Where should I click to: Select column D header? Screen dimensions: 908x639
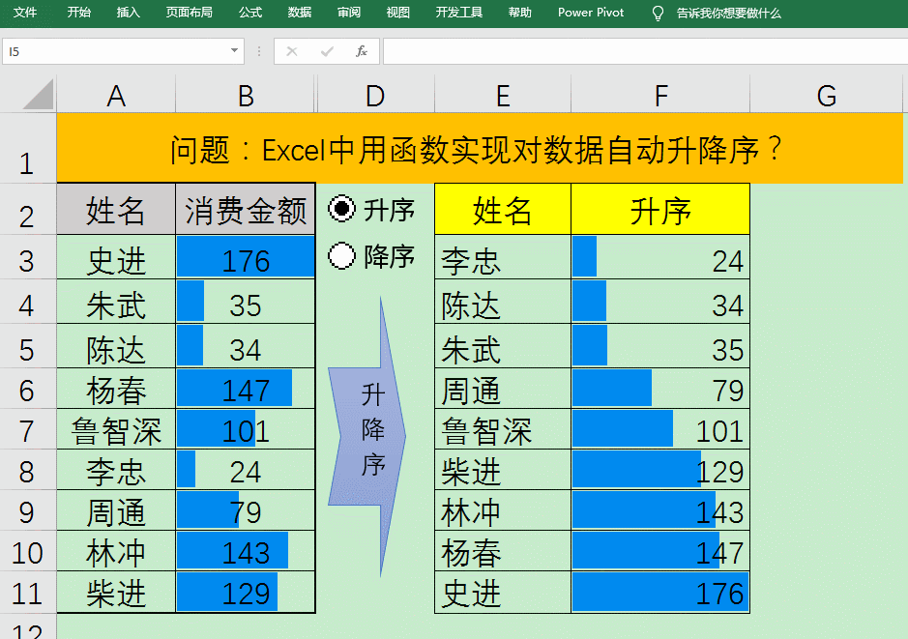coord(375,95)
